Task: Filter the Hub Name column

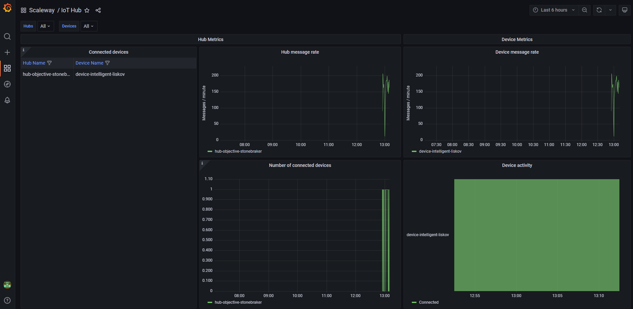Action: pyautogui.click(x=49, y=63)
